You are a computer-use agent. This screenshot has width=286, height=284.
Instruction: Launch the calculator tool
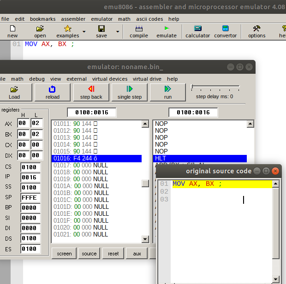pos(197,29)
